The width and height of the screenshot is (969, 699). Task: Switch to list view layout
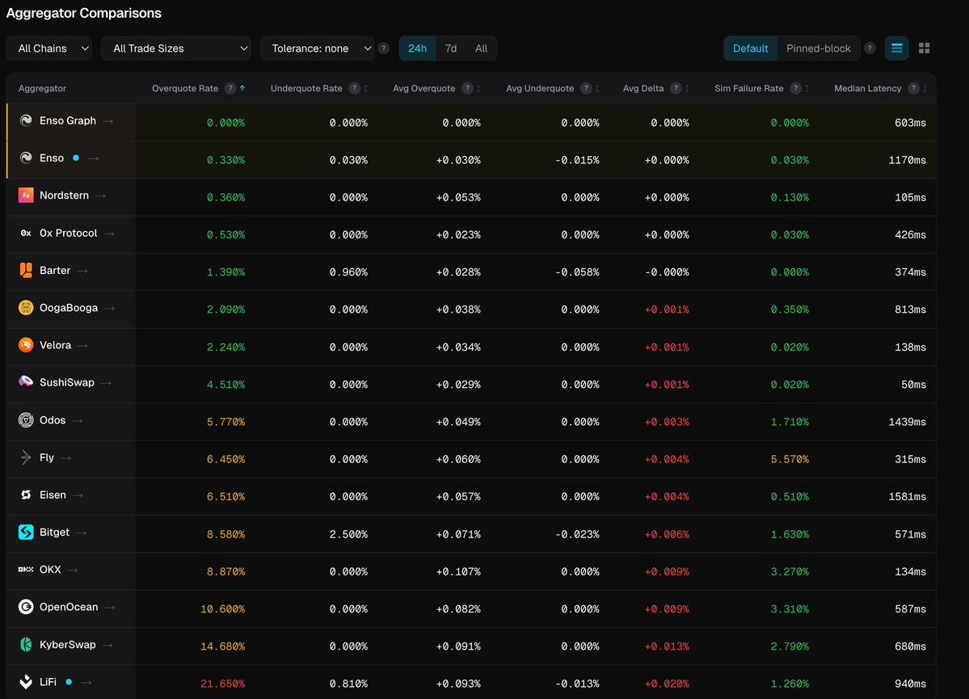(x=897, y=48)
